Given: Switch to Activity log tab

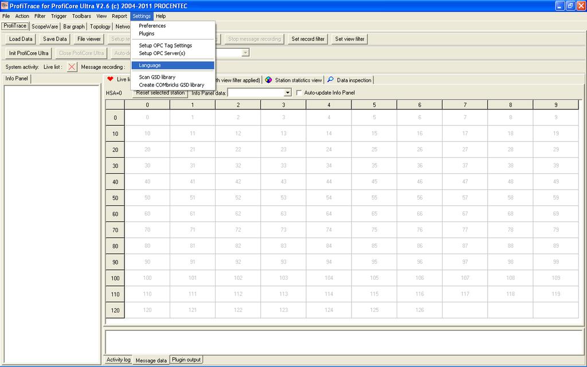Looking at the screenshot, I should pyautogui.click(x=118, y=360).
